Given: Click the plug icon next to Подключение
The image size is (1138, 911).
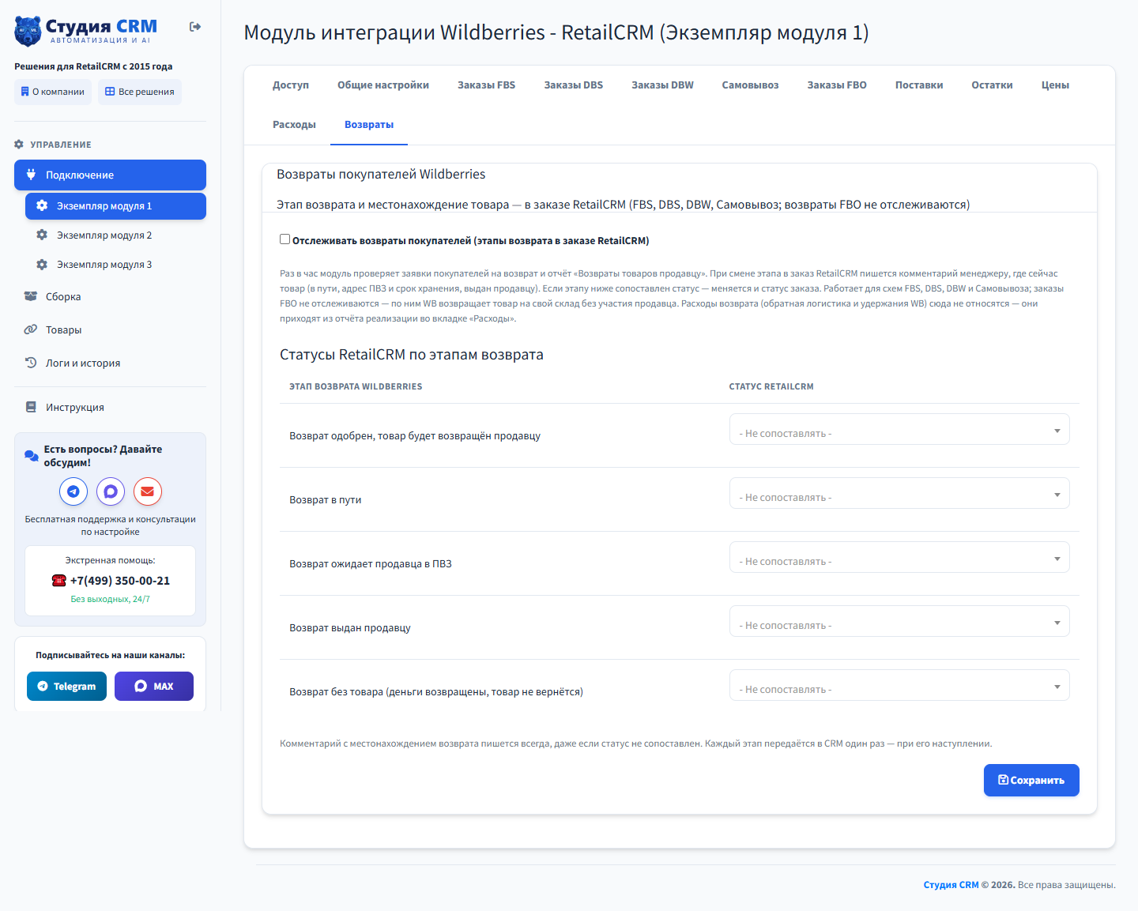Looking at the screenshot, I should tap(31, 175).
